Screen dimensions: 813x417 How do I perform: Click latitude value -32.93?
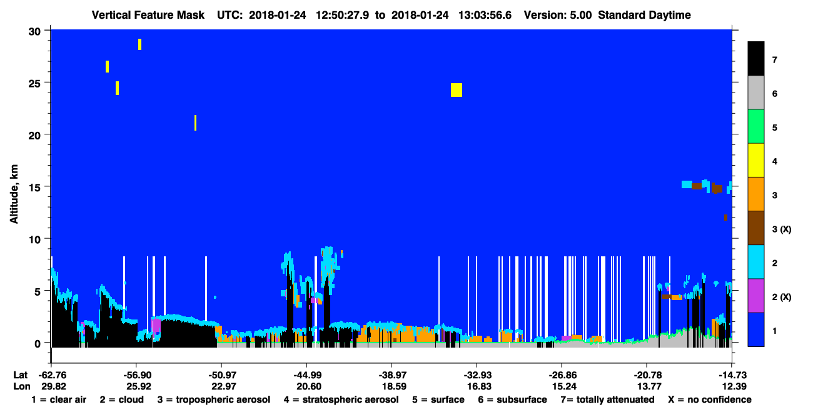[x=477, y=375]
